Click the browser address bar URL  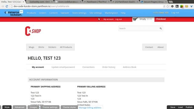[x=41, y=6]
